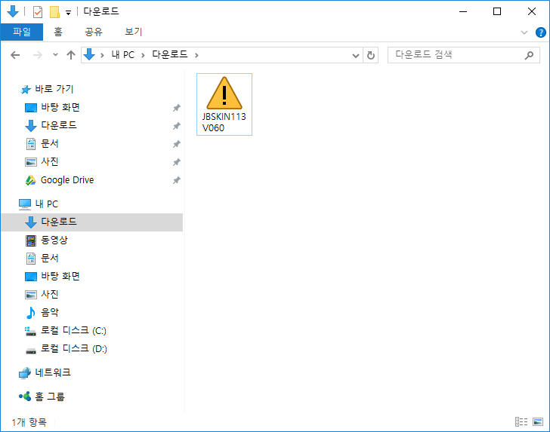Select 홈 그룹 in the navigation pane
Screen dimensions: 550x432
[50, 397]
